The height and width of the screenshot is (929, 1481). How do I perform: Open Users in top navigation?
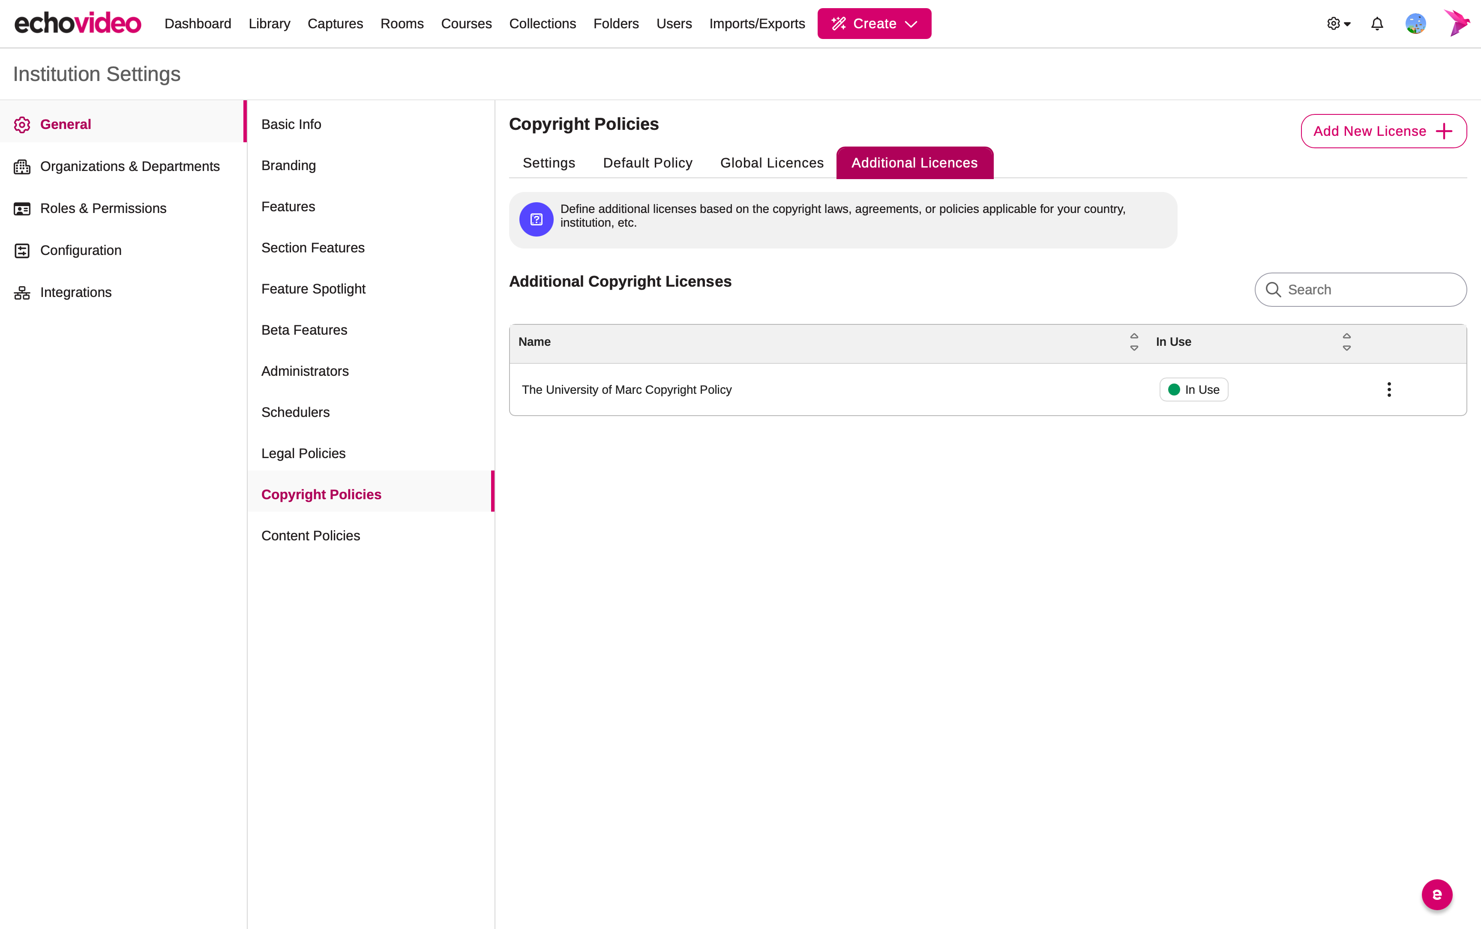674,23
